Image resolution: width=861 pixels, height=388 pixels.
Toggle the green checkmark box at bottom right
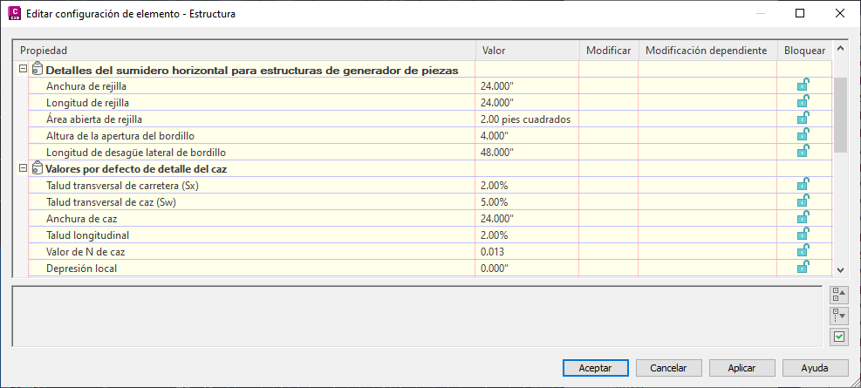click(839, 337)
